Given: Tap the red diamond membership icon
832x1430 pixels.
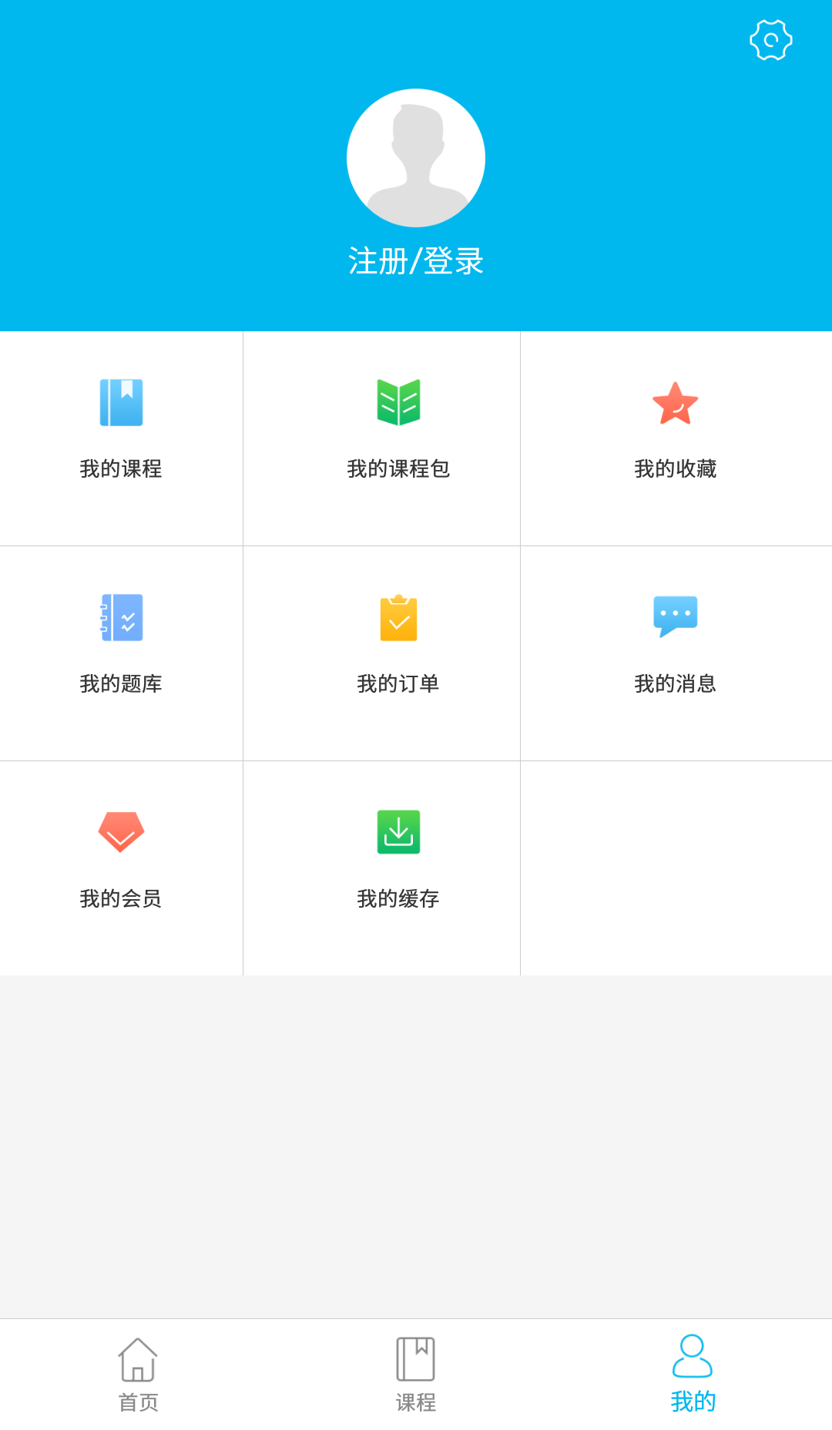Looking at the screenshot, I should click(x=121, y=831).
